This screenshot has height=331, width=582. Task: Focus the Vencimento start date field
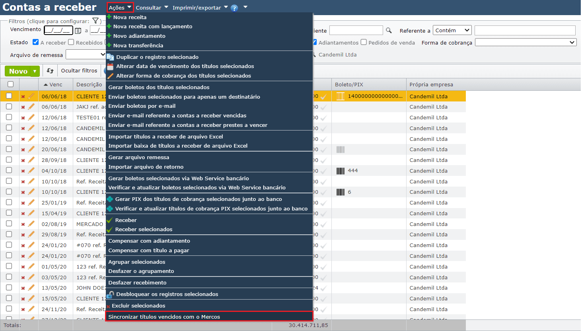pyautogui.click(x=58, y=30)
